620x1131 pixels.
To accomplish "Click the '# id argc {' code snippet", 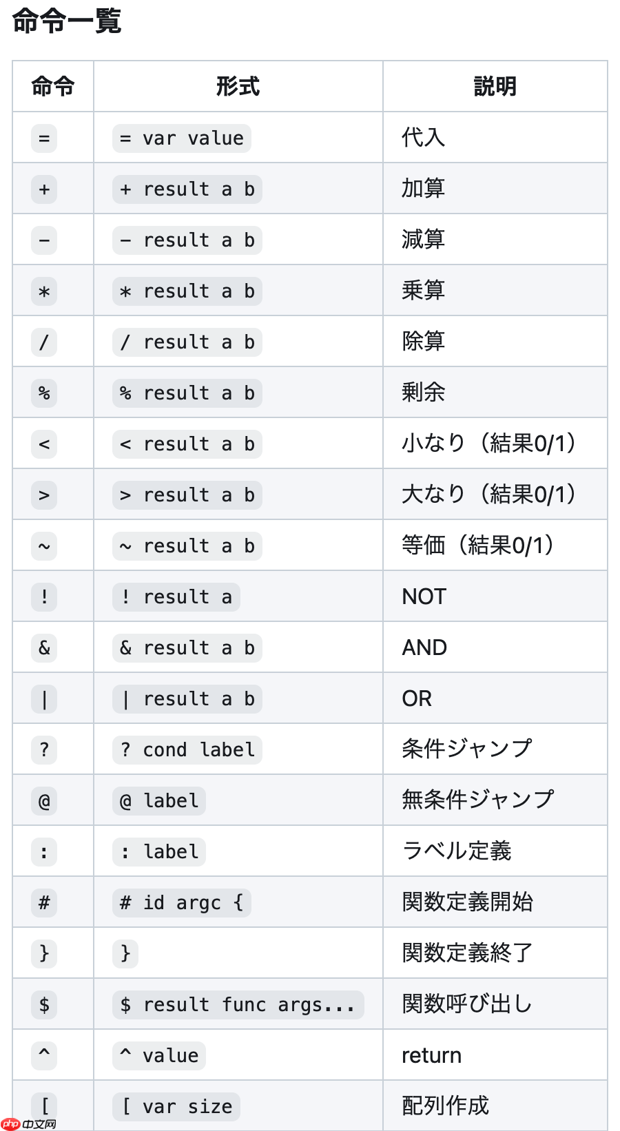I will click(182, 903).
